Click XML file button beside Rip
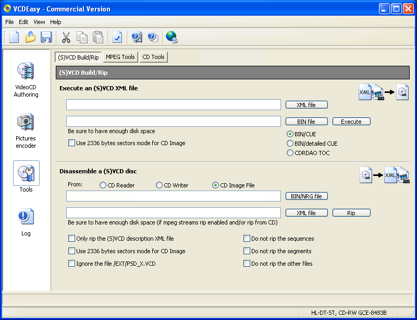 click(x=306, y=213)
